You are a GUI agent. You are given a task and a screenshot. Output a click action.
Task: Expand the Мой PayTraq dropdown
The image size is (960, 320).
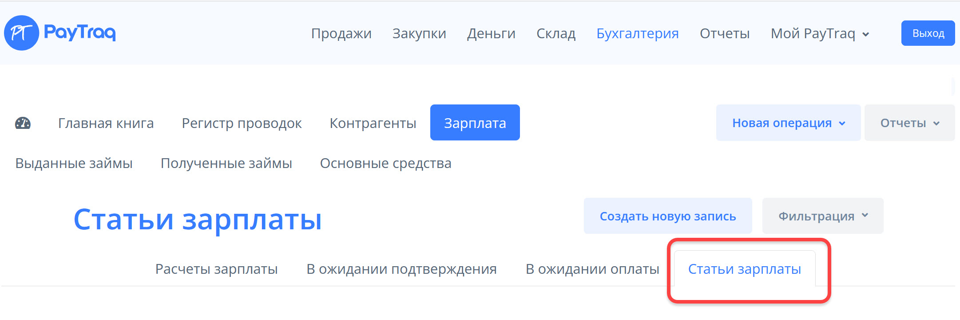coord(820,33)
